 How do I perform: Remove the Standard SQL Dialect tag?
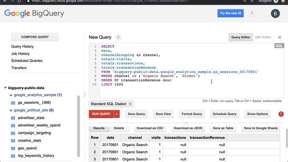[x=130, y=104]
